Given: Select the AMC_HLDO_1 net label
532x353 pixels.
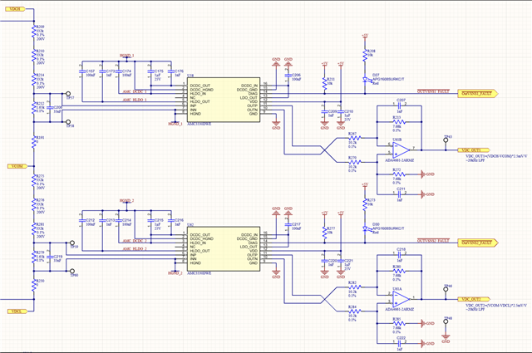Looking at the screenshot, I should pos(135,100).
